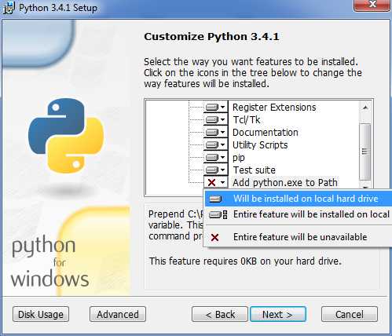The image size is (392, 336).
Task: Open install dropdown for Register Extensions
Action: (x=216, y=107)
